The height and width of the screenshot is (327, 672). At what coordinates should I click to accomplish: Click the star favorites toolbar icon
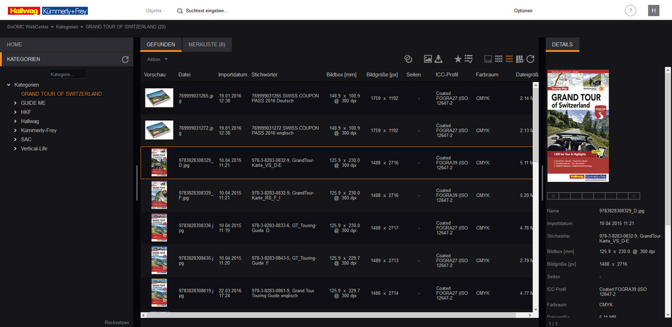click(458, 59)
